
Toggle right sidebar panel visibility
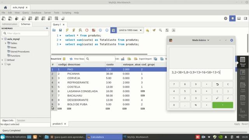click(x=245, y=18)
